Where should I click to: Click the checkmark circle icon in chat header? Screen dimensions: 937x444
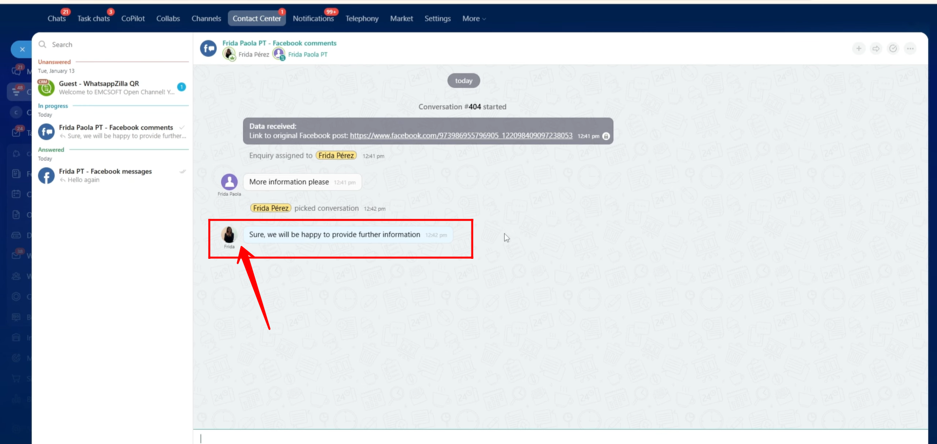coord(893,48)
